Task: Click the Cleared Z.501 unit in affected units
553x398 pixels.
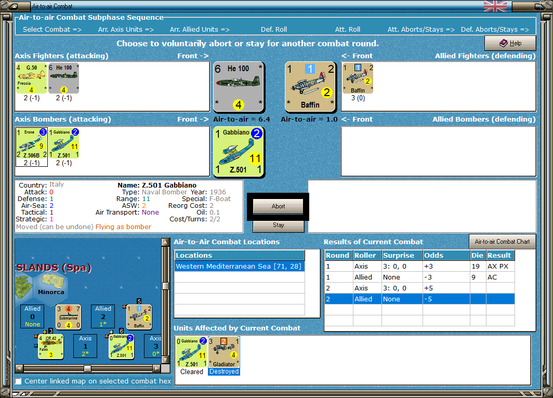Action: 191,352
